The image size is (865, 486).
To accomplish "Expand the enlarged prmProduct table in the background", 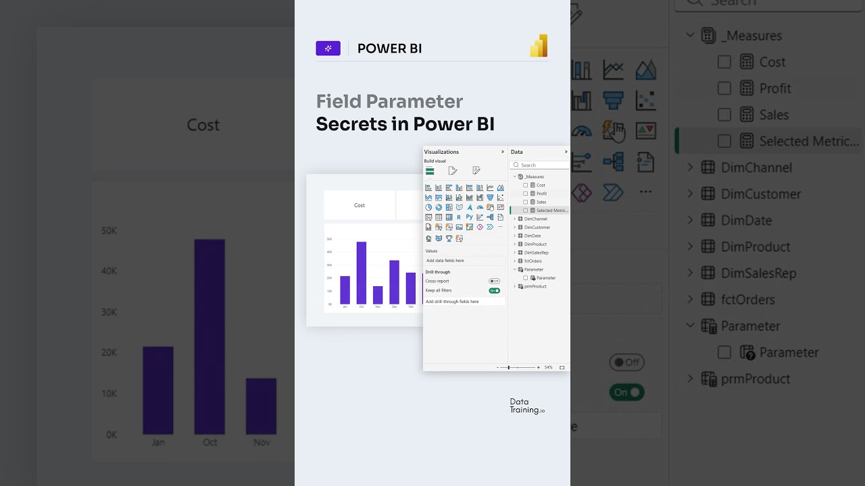I will coord(690,379).
